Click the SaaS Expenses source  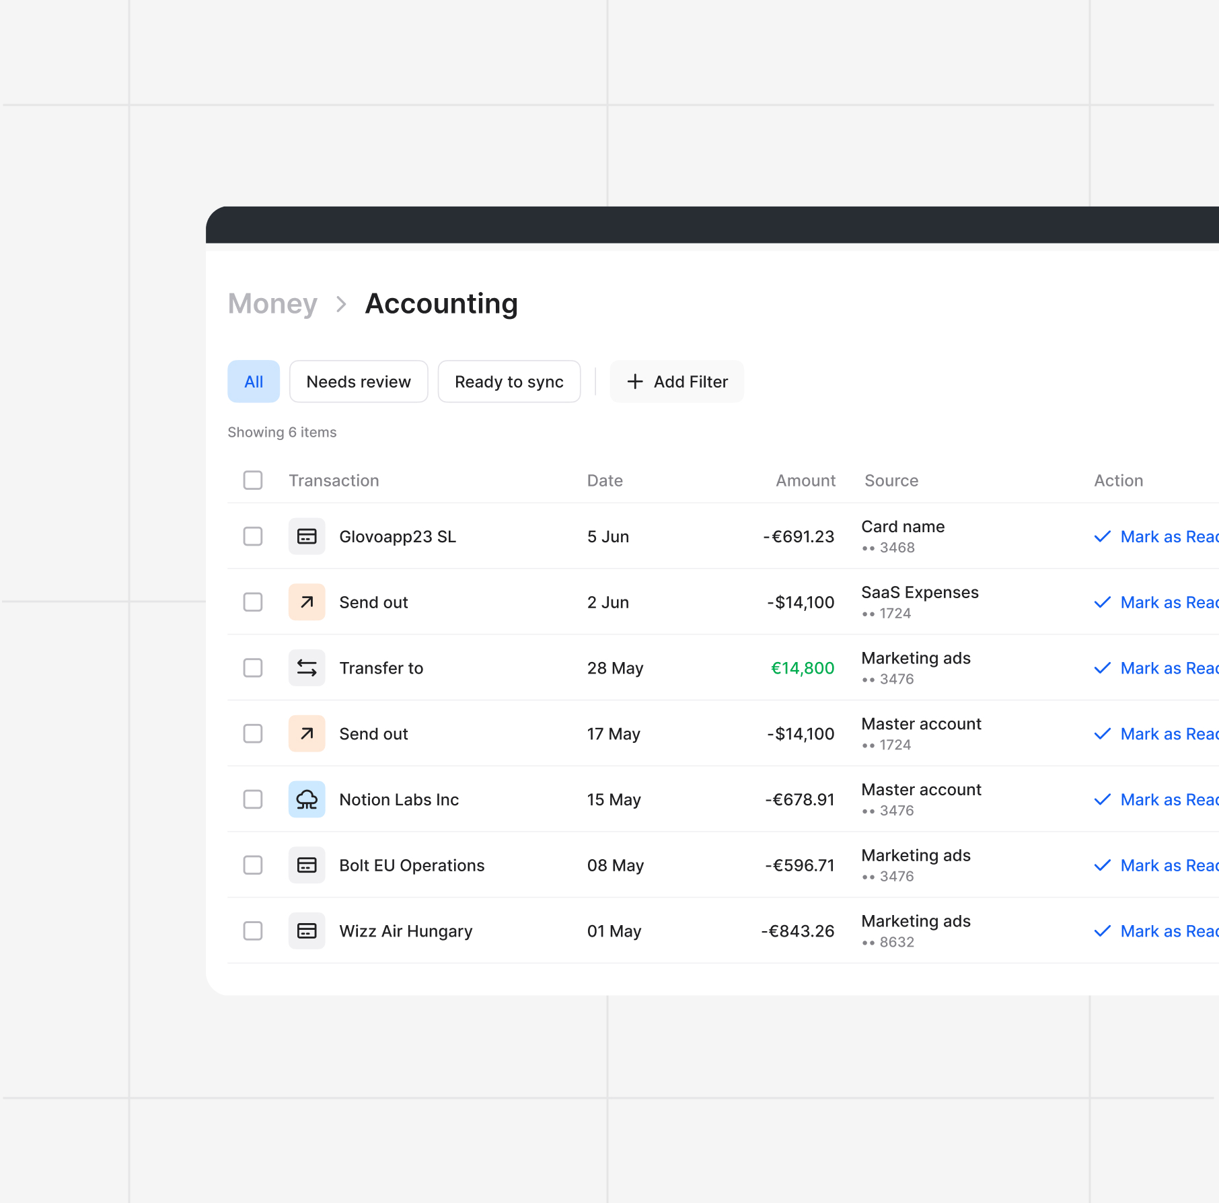[x=920, y=593]
